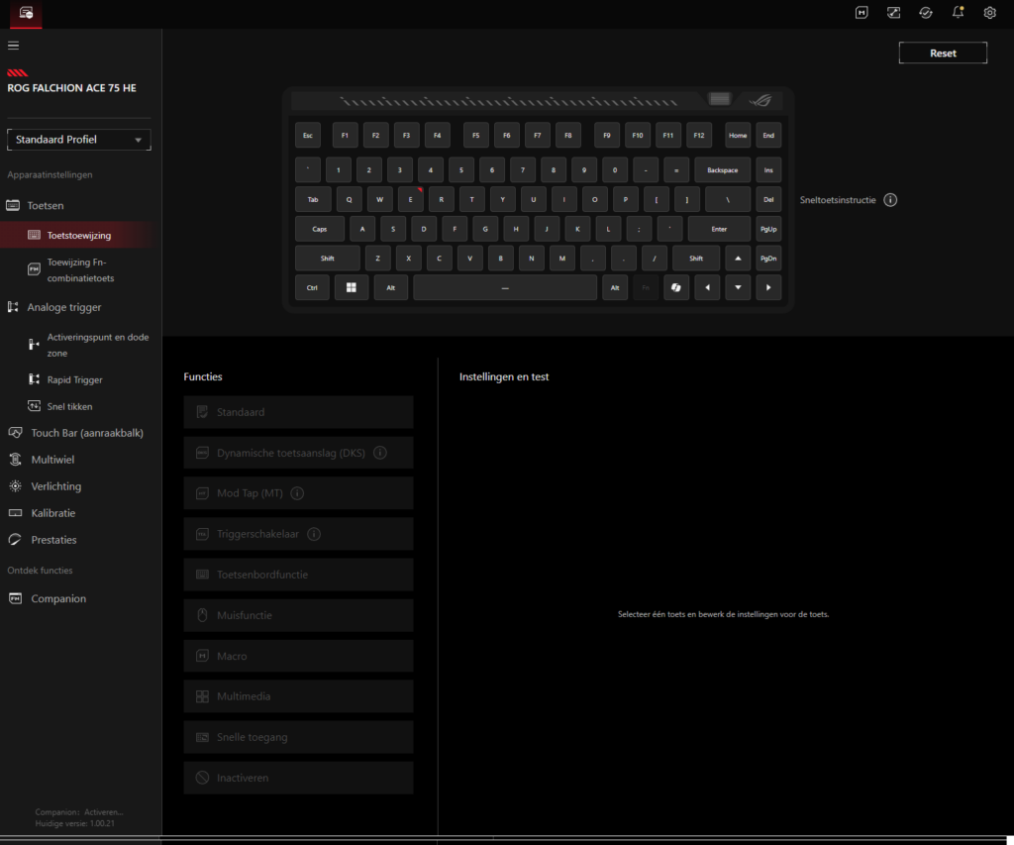1014x845 pixels.
Task: Select the Caps key
Action: point(320,229)
